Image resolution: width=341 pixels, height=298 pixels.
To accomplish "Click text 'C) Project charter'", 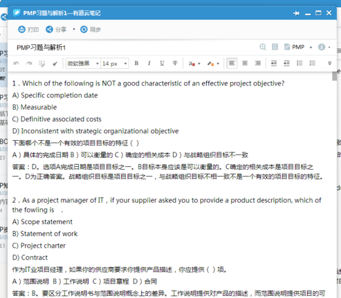I will [39, 246].
